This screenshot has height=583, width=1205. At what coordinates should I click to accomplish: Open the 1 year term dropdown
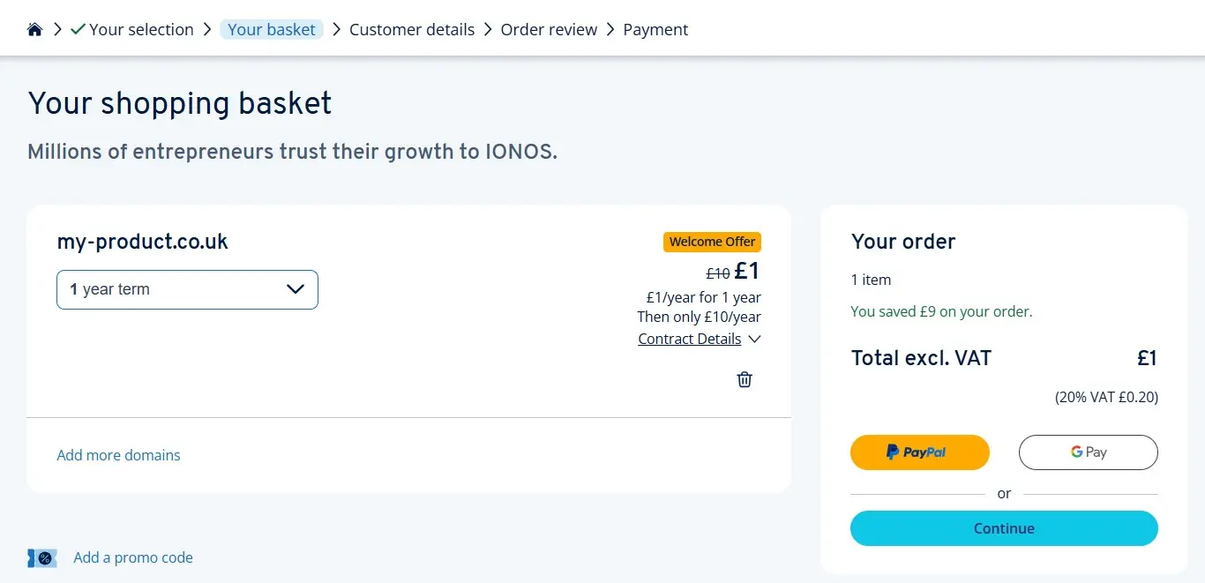(187, 289)
